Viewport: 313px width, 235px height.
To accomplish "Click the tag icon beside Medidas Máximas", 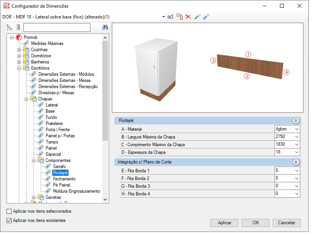I will (x=26, y=43).
